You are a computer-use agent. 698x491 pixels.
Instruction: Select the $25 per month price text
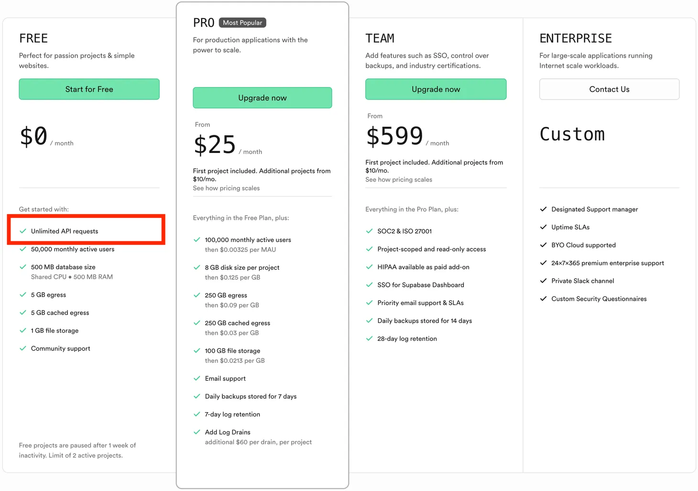[228, 145]
